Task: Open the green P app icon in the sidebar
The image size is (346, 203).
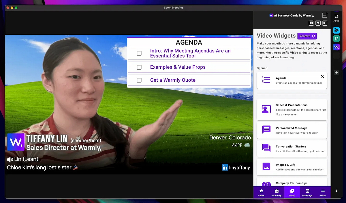Action: pos(336,38)
